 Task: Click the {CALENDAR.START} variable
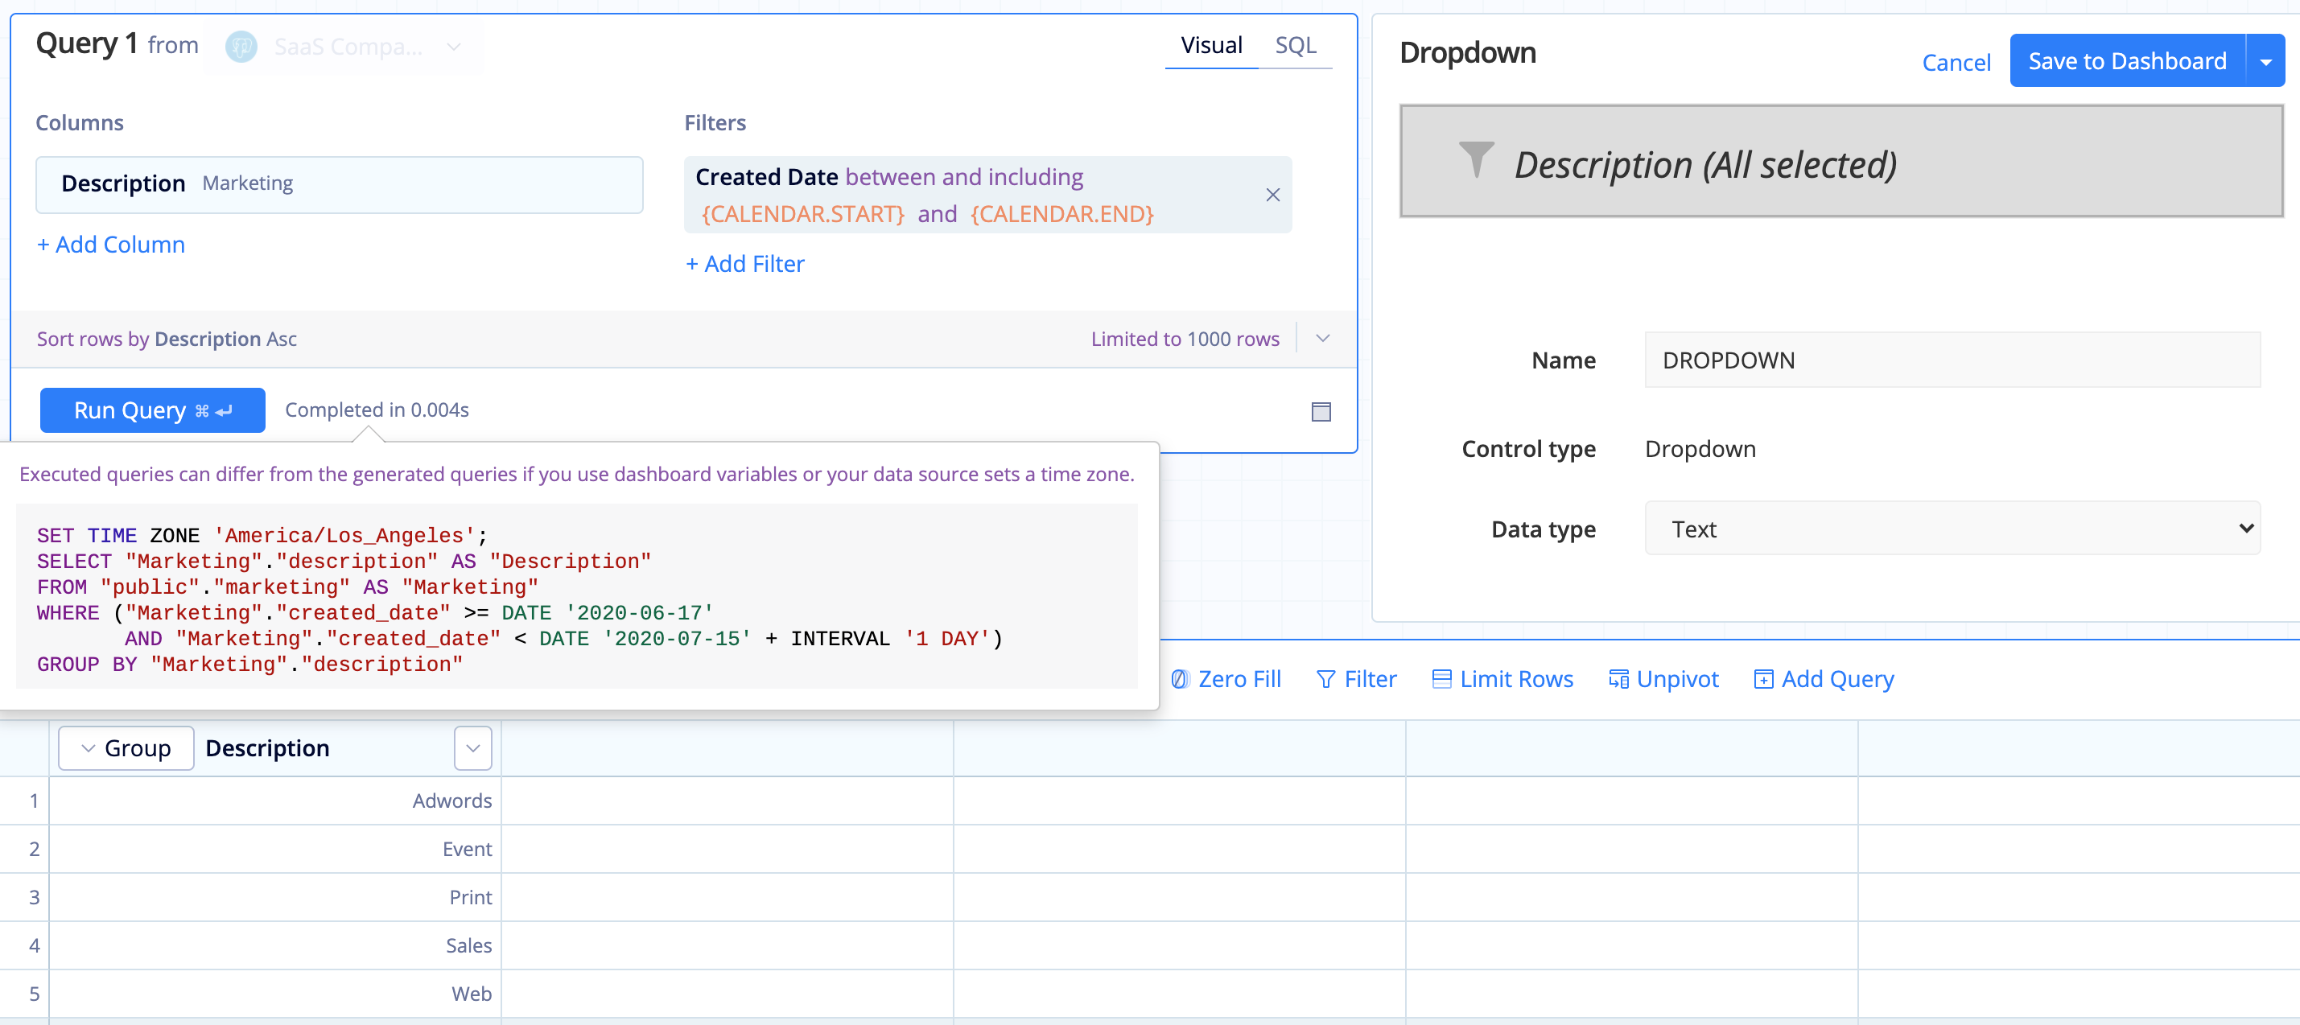[802, 214]
